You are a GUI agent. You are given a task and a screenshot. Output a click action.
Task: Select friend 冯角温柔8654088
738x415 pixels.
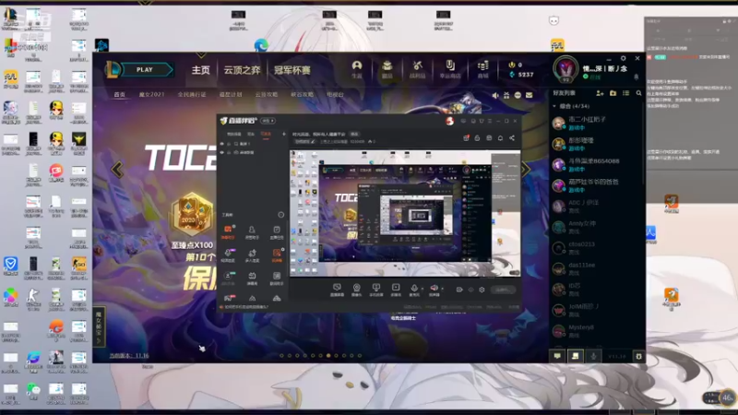click(x=597, y=165)
